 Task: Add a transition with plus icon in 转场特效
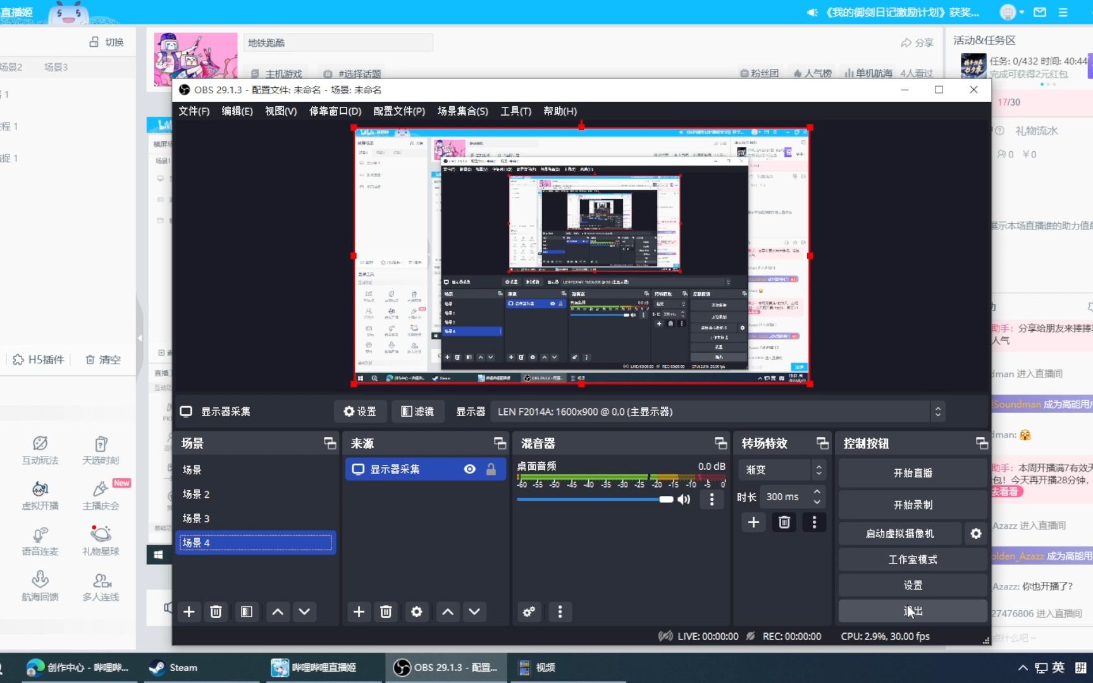(x=753, y=522)
